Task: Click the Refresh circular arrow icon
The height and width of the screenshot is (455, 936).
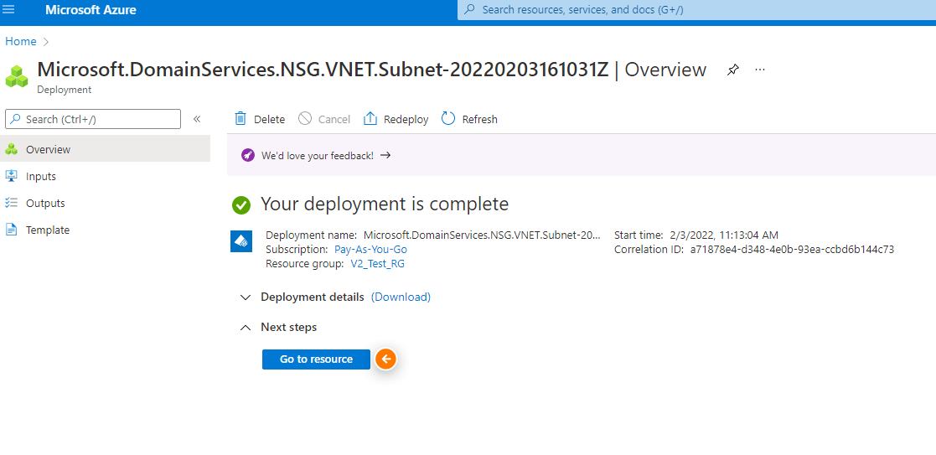Action: (448, 119)
